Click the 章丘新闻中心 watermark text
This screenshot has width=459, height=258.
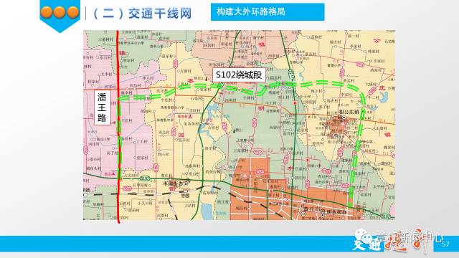(x=409, y=237)
